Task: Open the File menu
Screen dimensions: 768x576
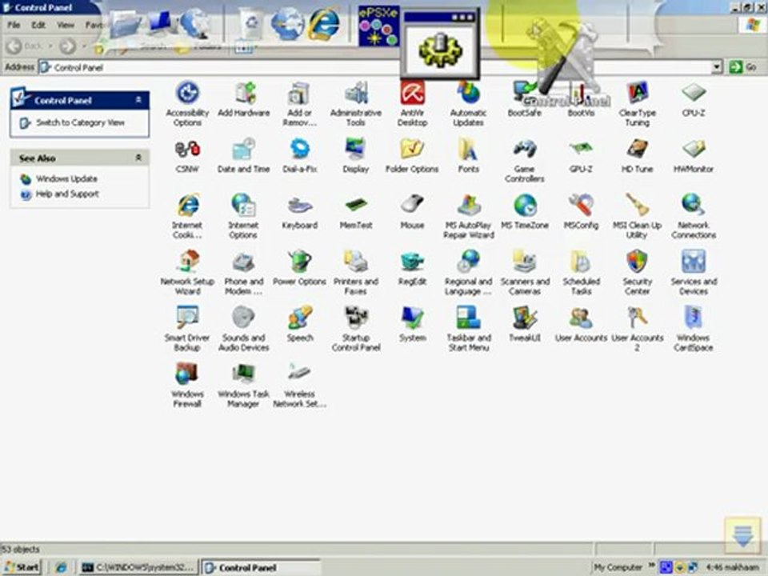Action: pyautogui.click(x=14, y=25)
